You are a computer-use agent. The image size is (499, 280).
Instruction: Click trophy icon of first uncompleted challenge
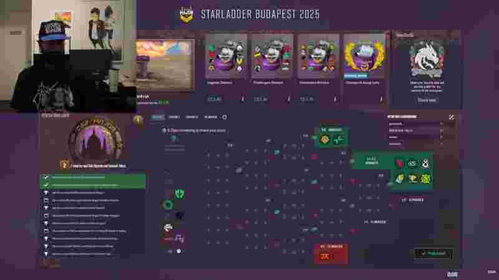click(x=46, y=193)
